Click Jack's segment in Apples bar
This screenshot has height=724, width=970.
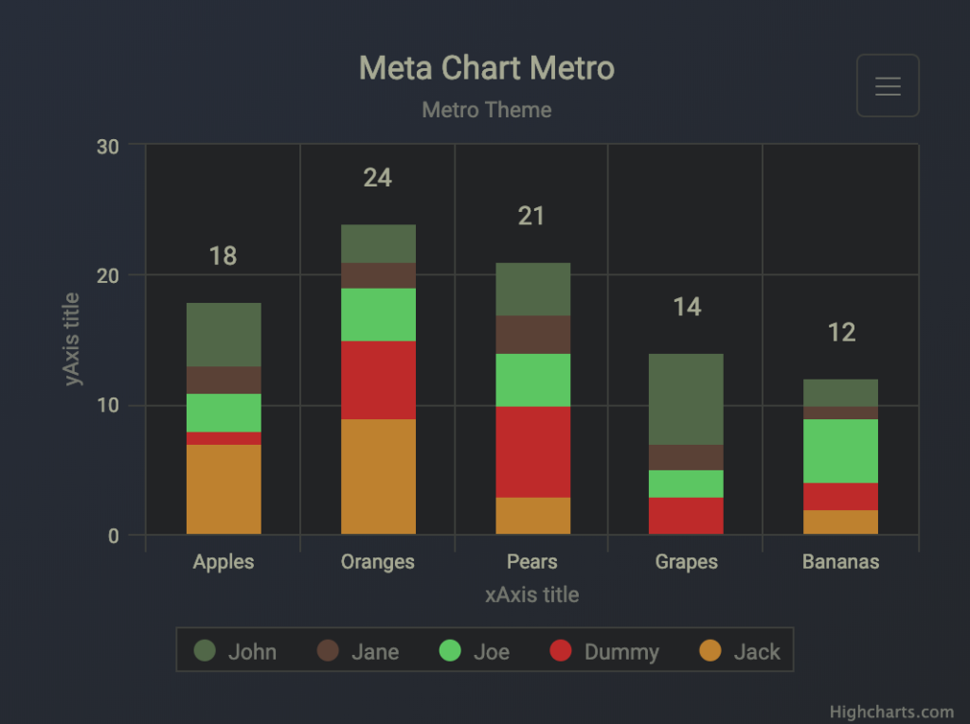(x=224, y=488)
